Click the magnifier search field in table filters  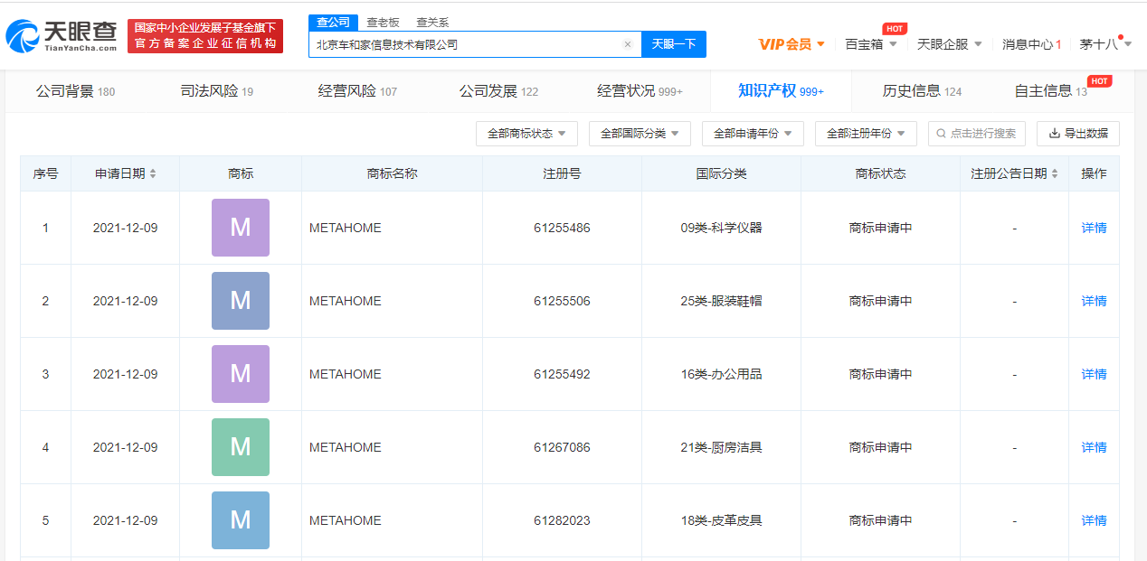pos(976,134)
